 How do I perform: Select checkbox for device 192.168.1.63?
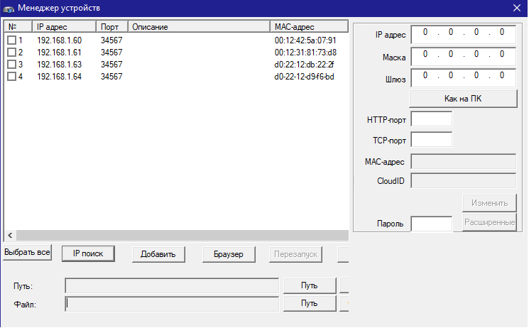pos(11,65)
